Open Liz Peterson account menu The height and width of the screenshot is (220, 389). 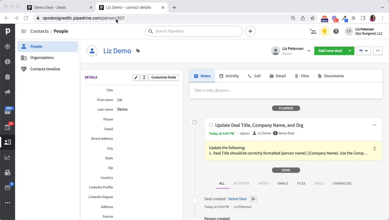coord(364,31)
